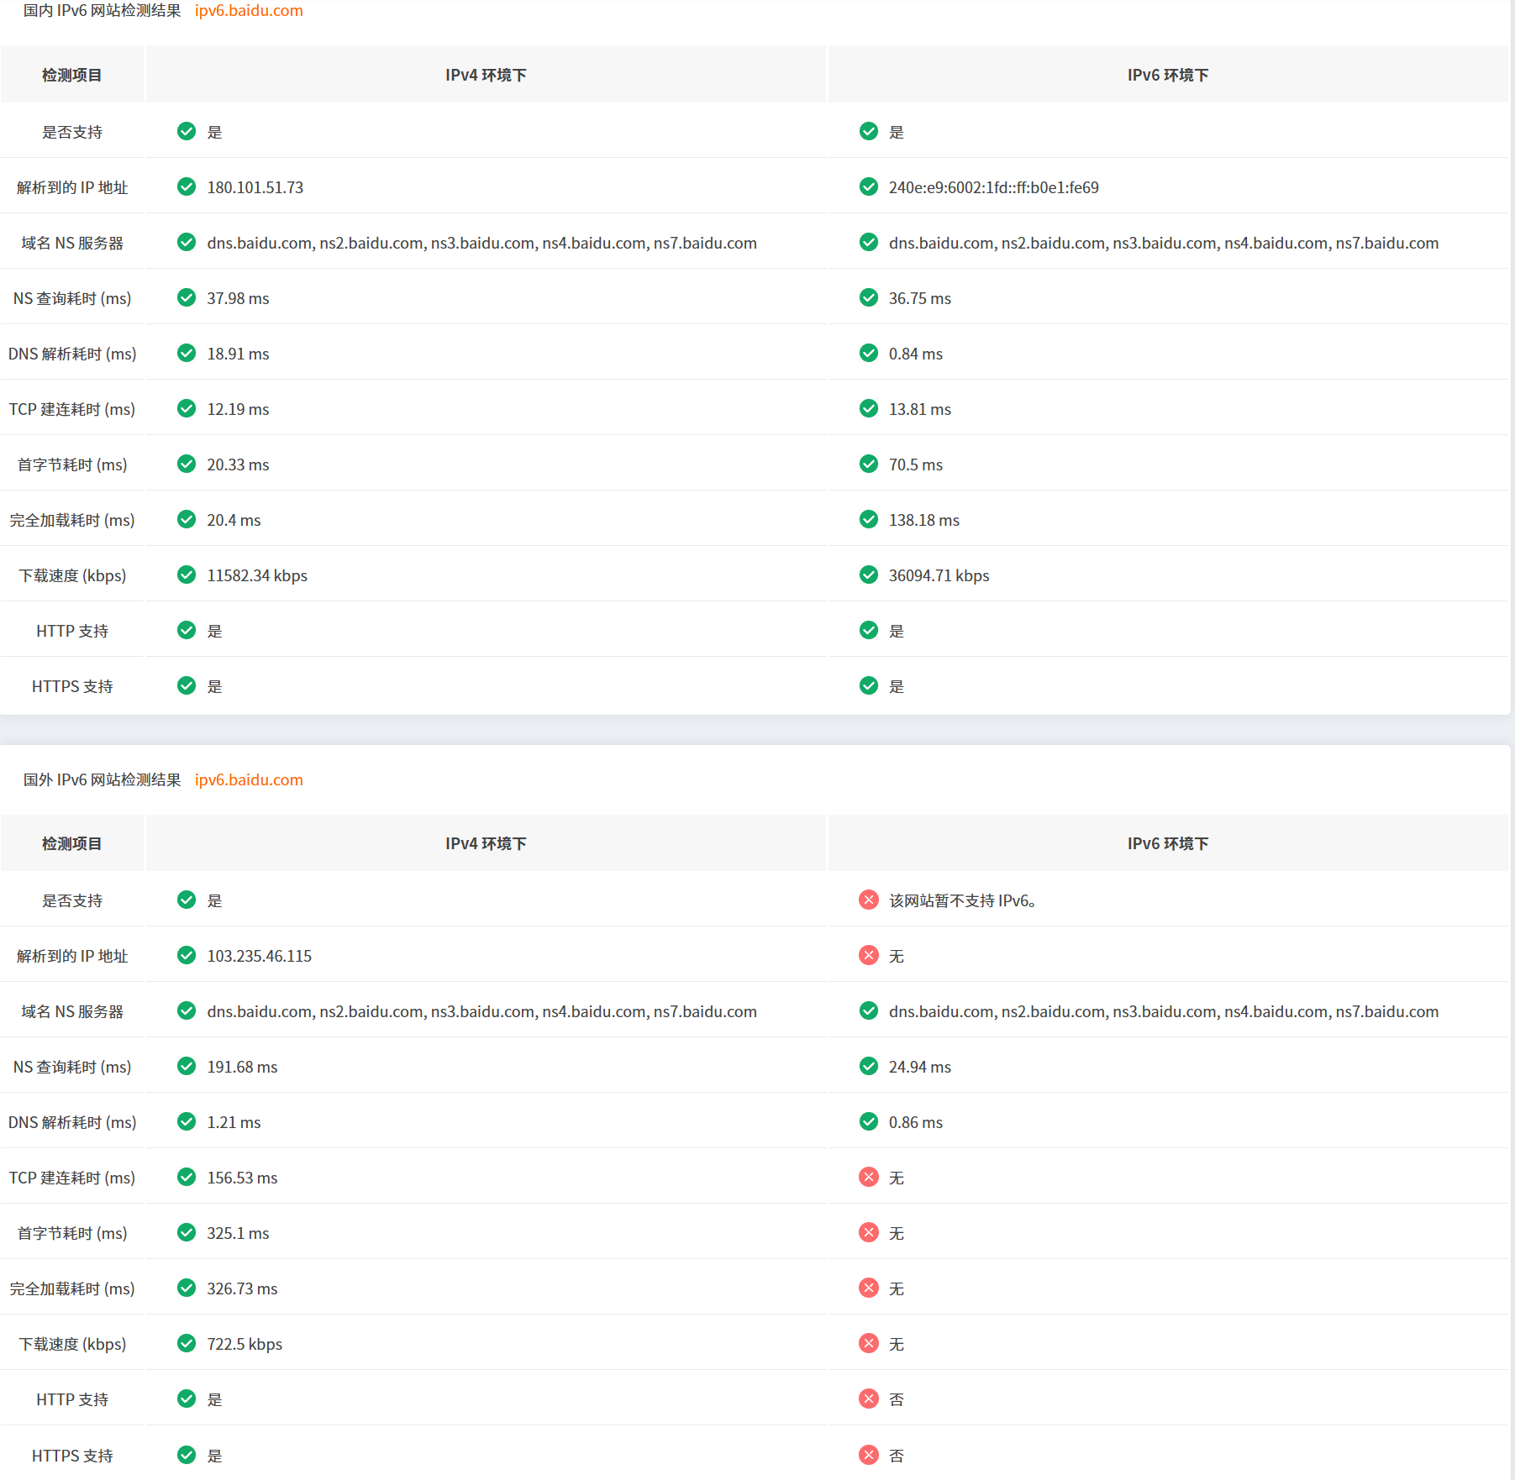
Task: Click the 70.5 ms first byte value
Action: point(915,464)
